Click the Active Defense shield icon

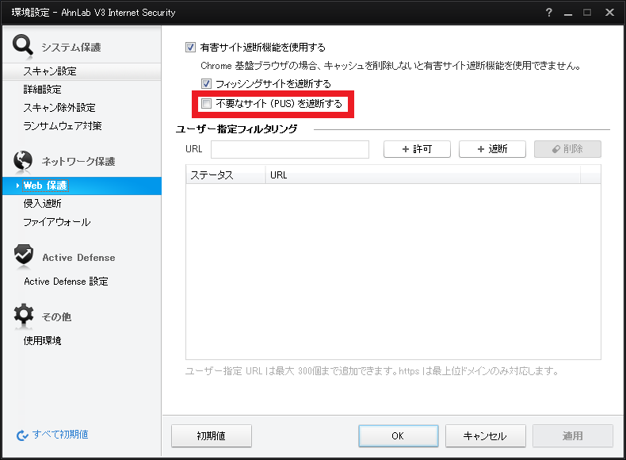tap(24, 255)
